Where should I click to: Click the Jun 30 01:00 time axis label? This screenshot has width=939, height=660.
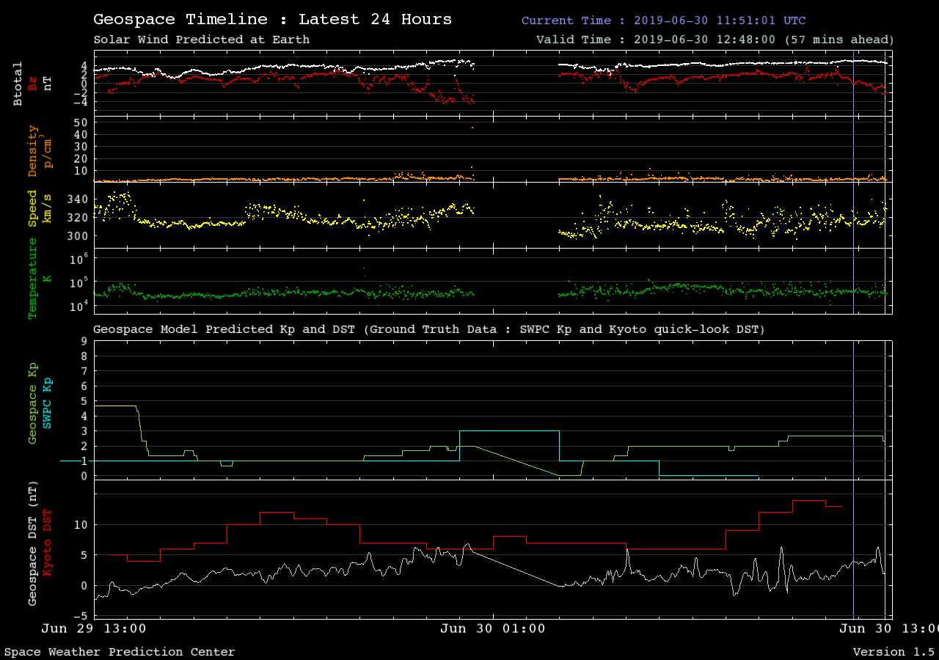493,628
